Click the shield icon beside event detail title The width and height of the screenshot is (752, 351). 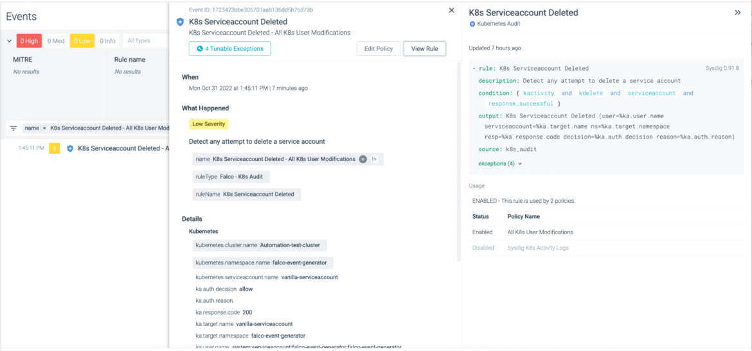pos(181,22)
